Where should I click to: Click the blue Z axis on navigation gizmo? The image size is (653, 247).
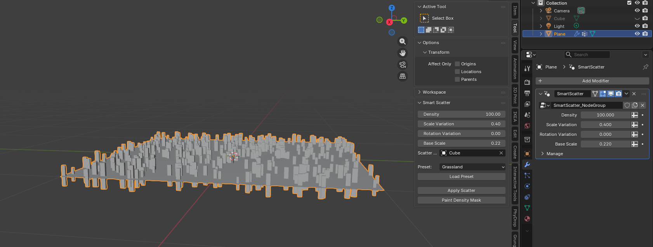coord(392,8)
